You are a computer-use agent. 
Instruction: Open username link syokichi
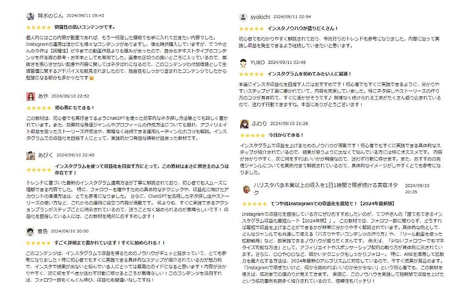click(260, 17)
